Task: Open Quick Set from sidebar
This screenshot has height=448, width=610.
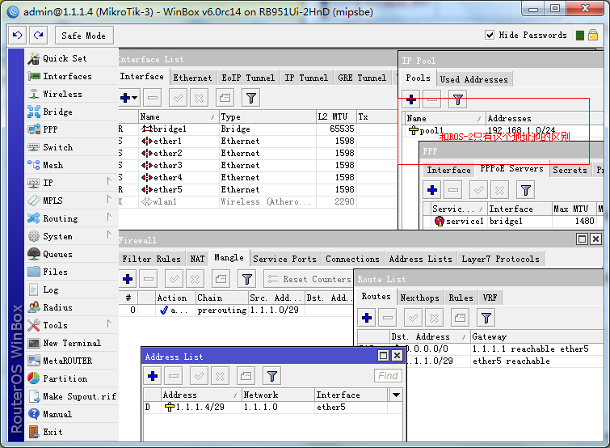Action: [72, 58]
